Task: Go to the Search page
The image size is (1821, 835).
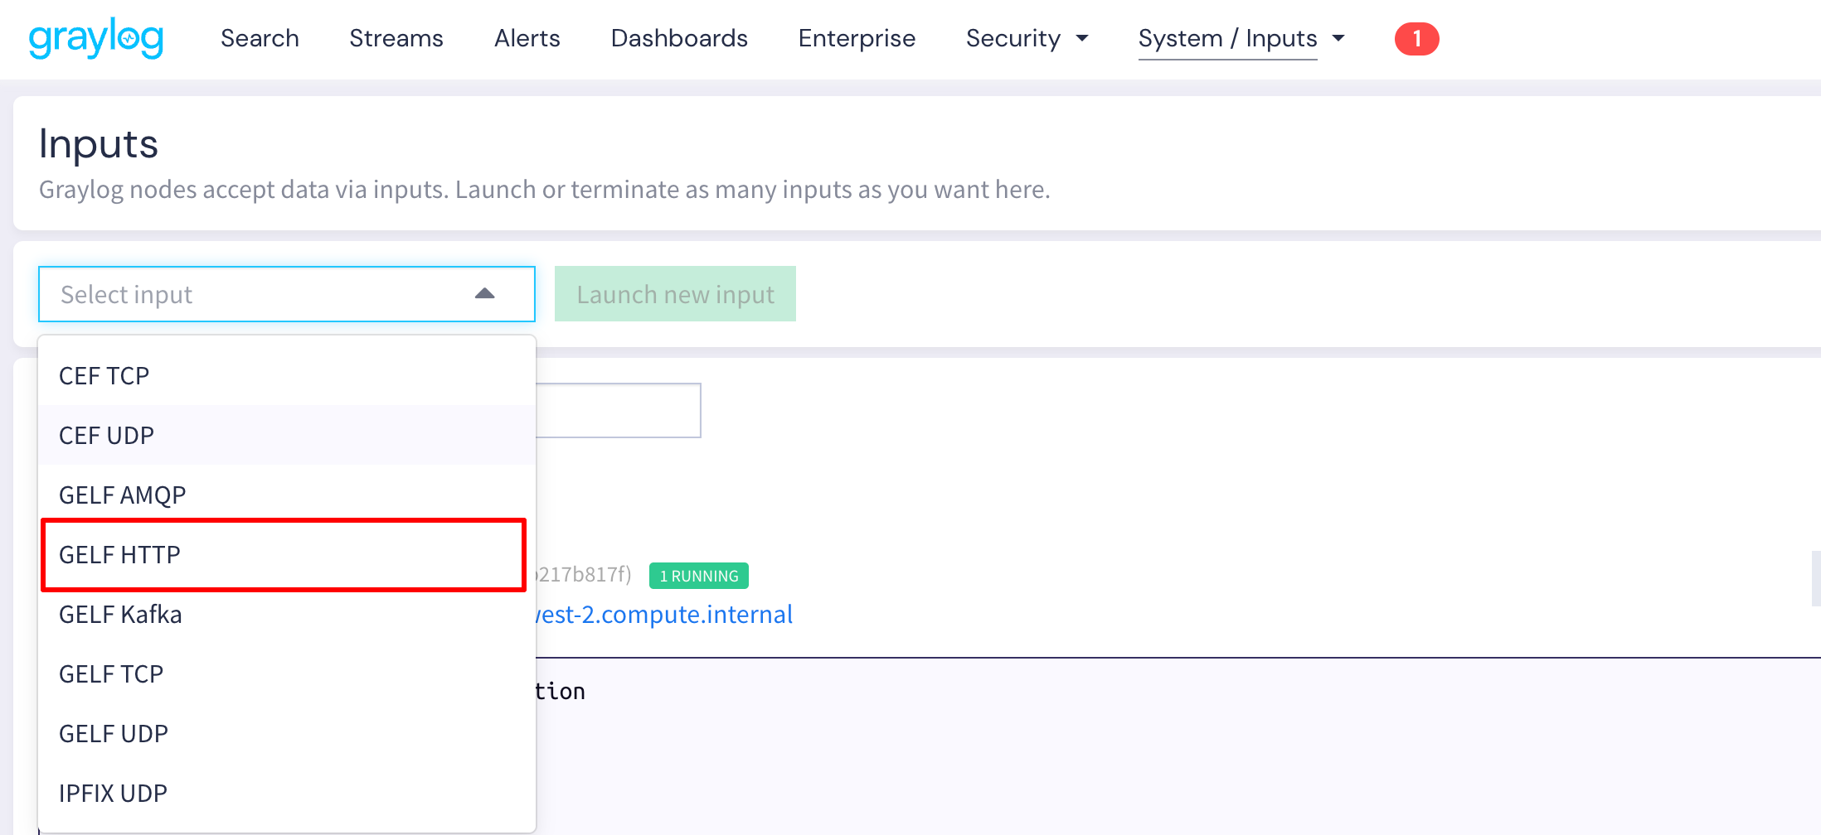Action: [260, 38]
